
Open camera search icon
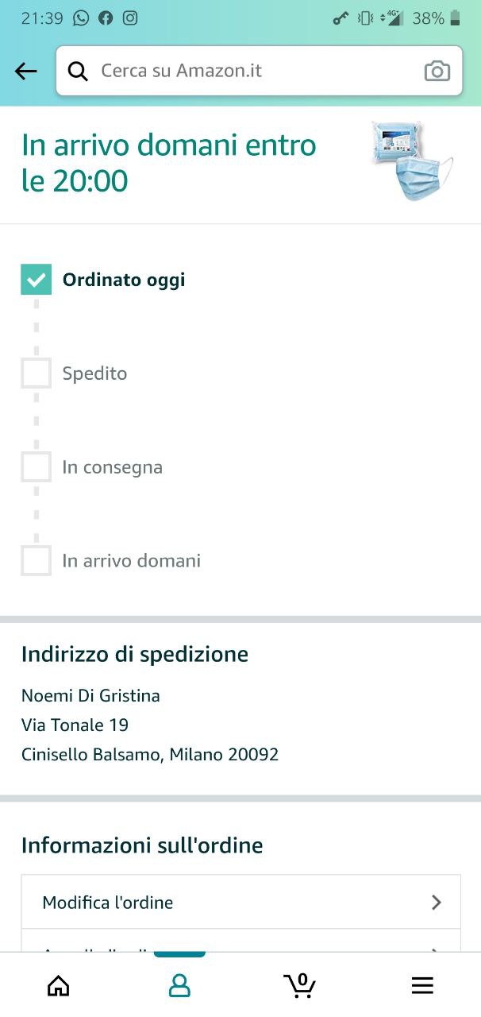click(437, 72)
